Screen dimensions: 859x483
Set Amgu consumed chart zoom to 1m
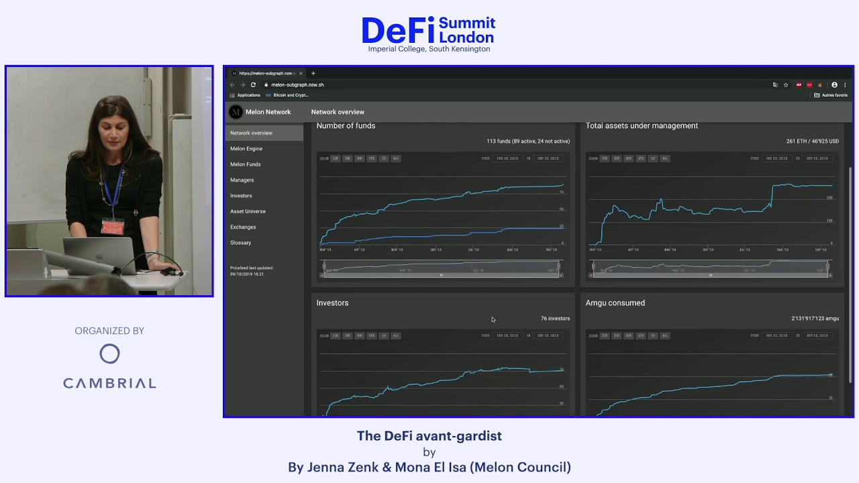605,335
